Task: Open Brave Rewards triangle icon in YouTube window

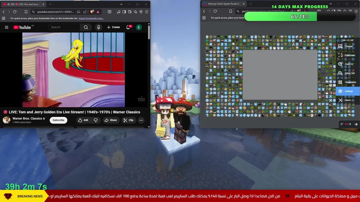Action: [x=98, y=12]
